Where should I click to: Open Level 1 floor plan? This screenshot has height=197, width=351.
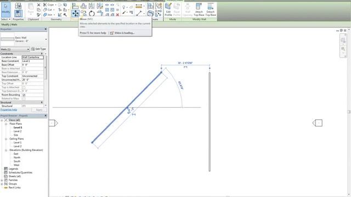[x=18, y=128]
